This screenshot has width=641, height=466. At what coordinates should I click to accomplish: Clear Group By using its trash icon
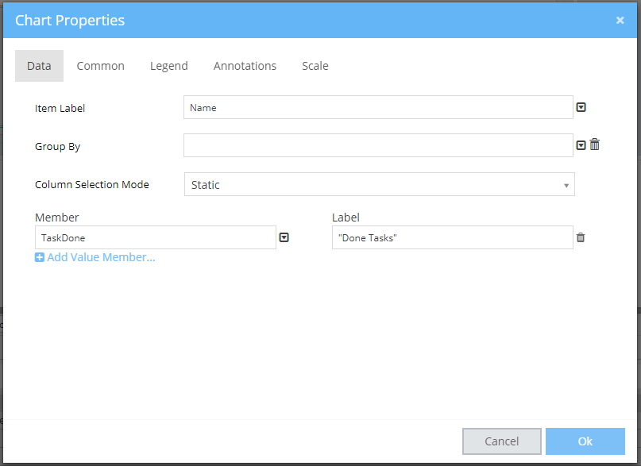[x=594, y=144]
